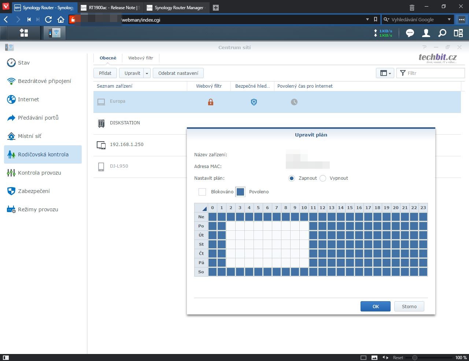469x361 pixels.
Task: Open the widgets panel icon
Action: pos(458,33)
